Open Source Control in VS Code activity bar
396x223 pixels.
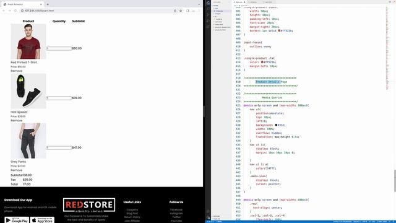click(208, 15)
